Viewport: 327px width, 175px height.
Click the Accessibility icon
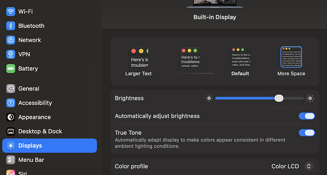tap(10, 103)
